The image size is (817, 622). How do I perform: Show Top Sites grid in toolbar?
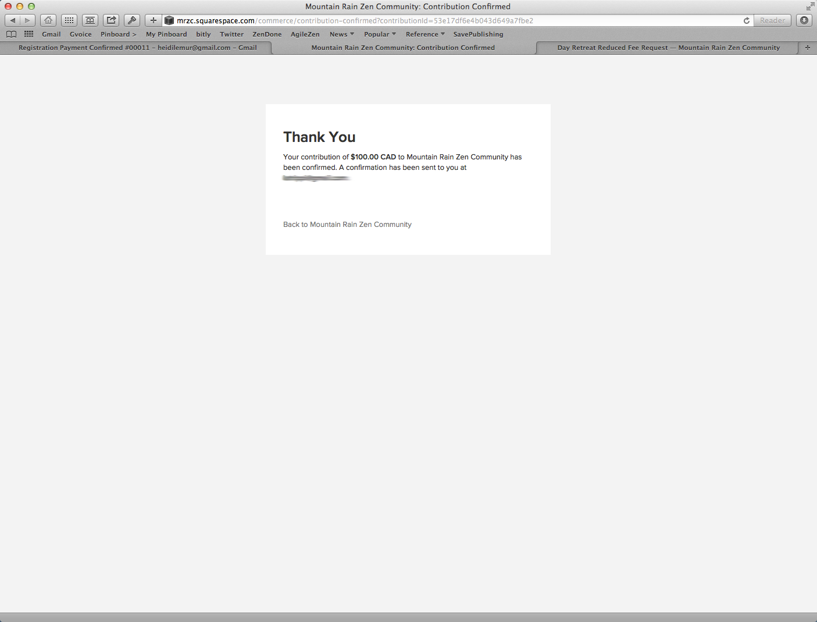[x=69, y=20]
